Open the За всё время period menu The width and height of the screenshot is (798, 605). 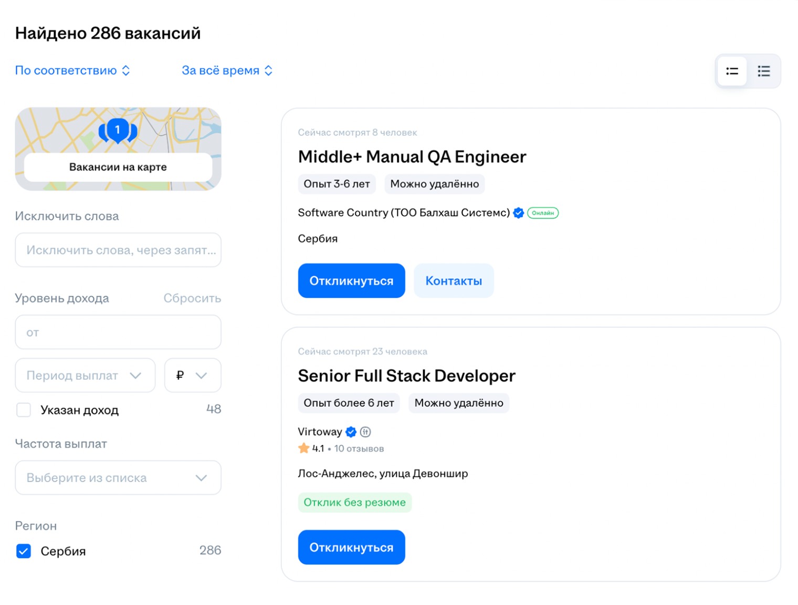227,70
